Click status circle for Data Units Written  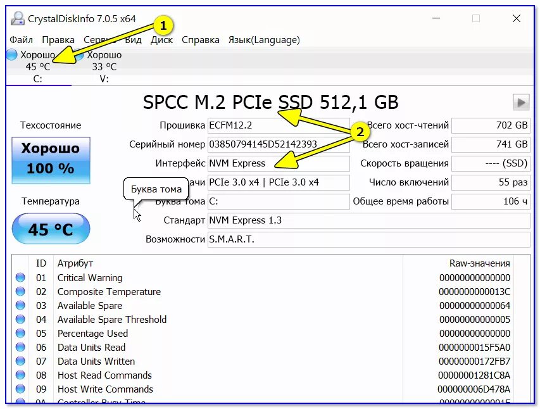pos(20,361)
